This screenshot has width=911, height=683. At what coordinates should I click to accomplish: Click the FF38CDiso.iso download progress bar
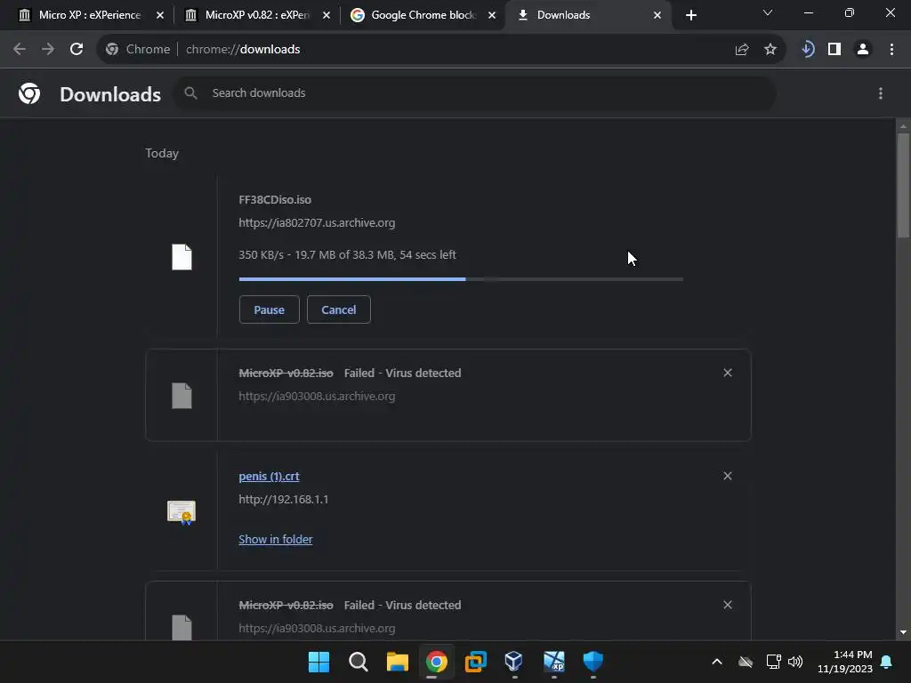461,279
